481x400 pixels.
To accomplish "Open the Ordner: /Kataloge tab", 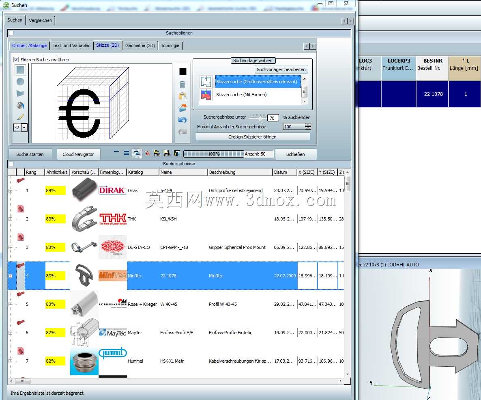I will click(x=30, y=45).
